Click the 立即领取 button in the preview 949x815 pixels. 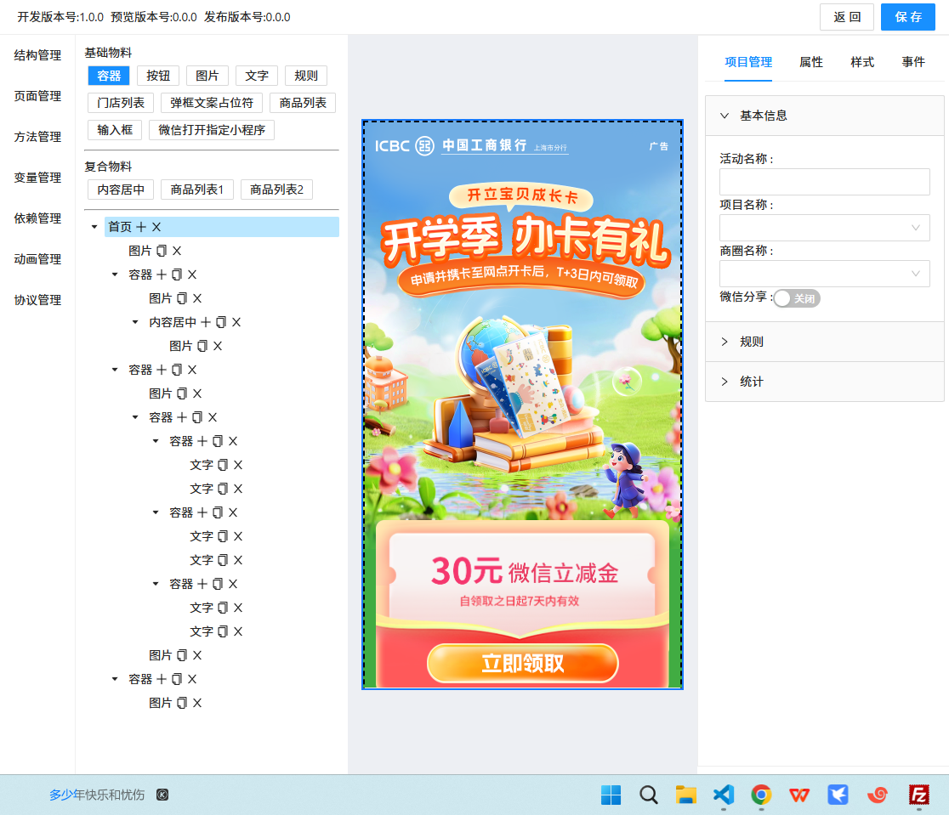(x=522, y=664)
